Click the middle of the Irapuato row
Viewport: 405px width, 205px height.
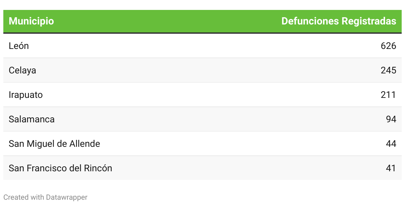(202, 95)
